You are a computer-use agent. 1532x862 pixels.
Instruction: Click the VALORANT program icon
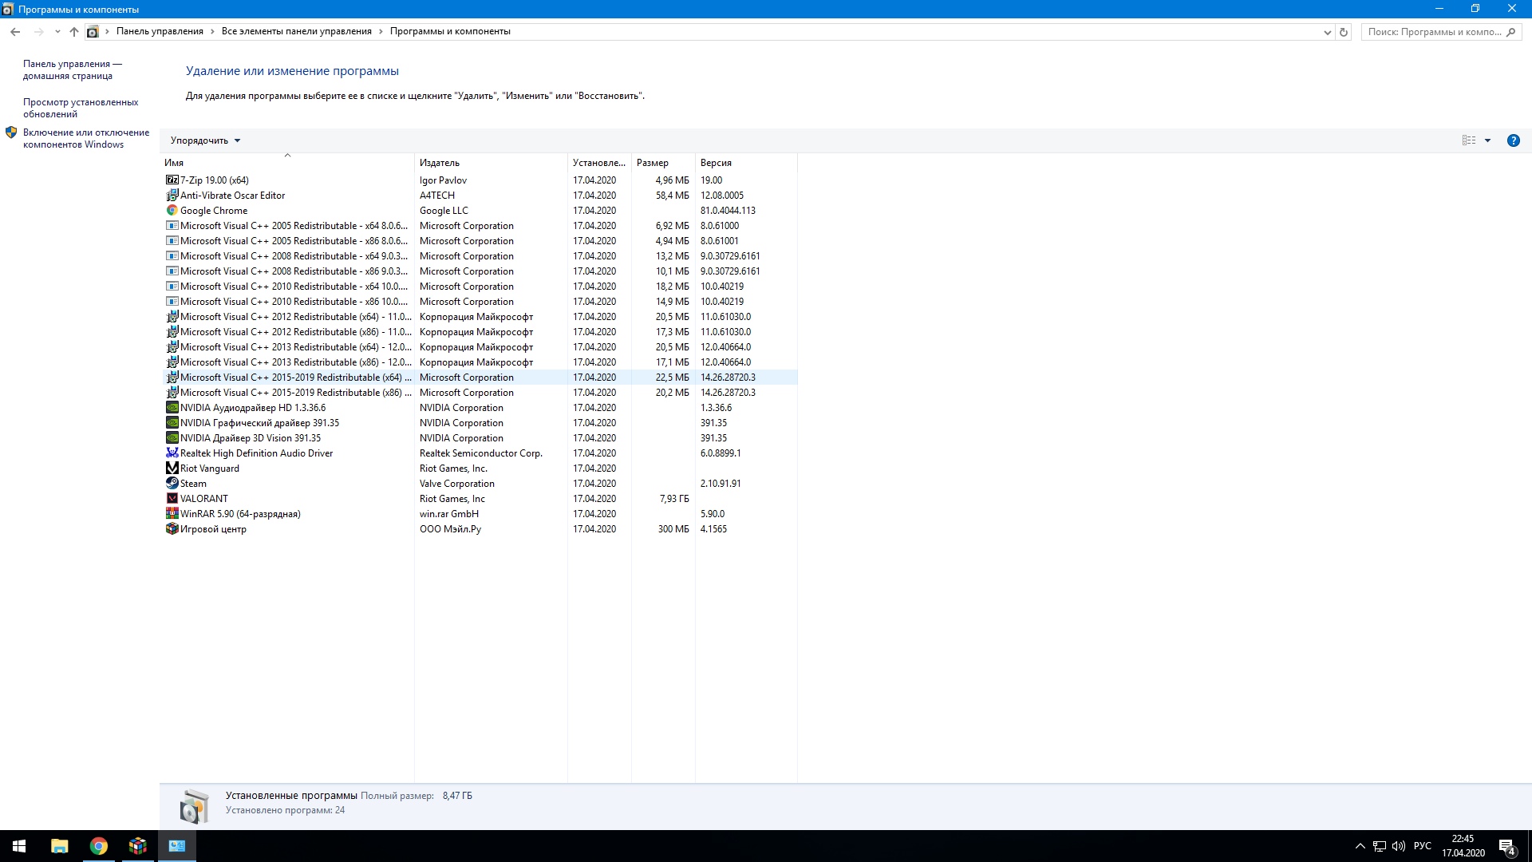[172, 499]
